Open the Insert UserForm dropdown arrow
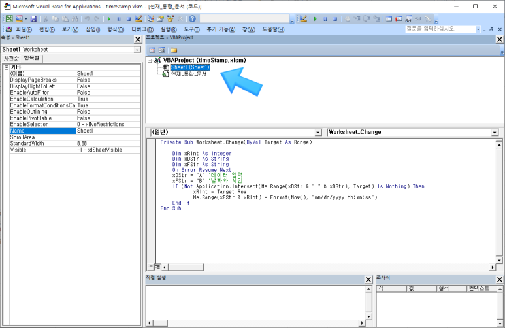 (x=25, y=19)
